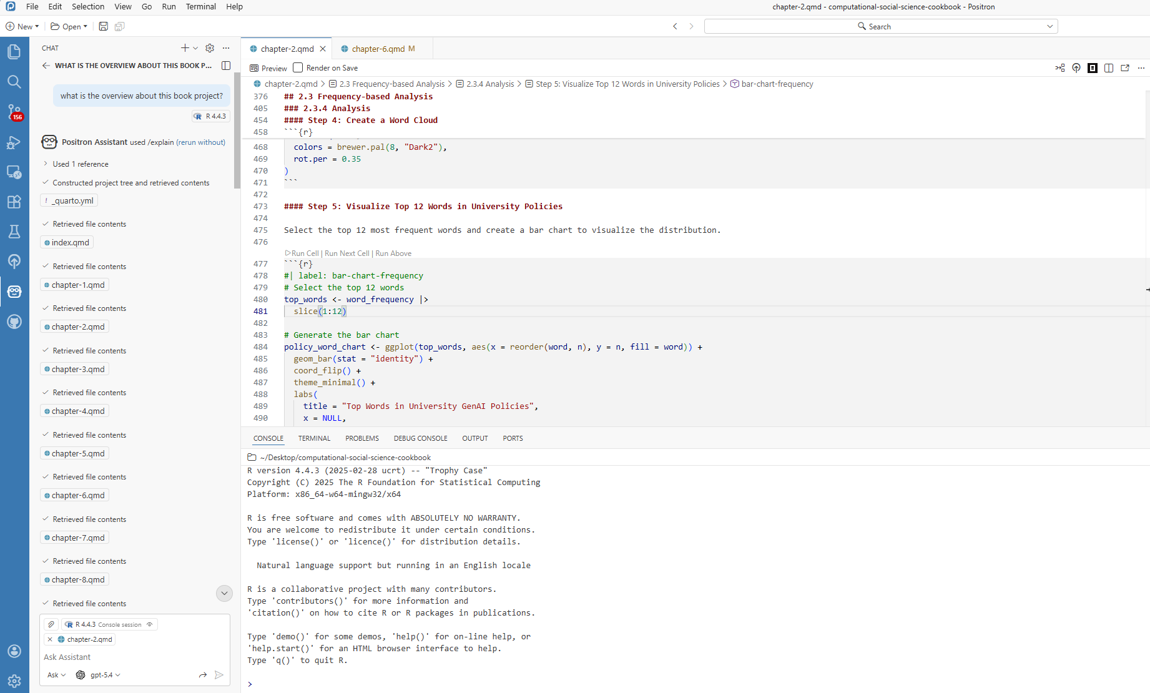Open Source Control with 156 changes

(14, 112)
